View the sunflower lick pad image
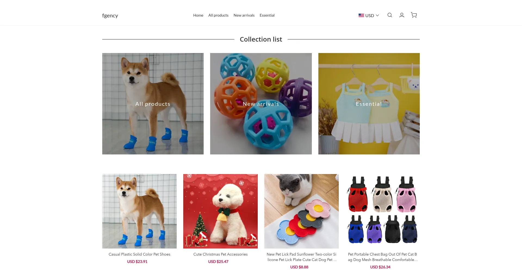 (302, 211)
